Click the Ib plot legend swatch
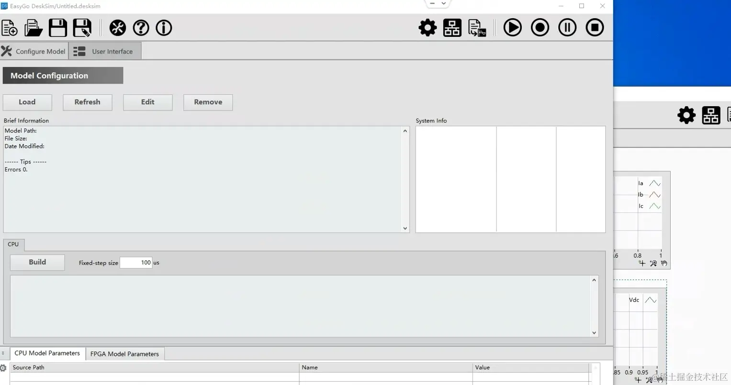Image resolution: width=731 pixels, height=385 pixels. (654, 195)
